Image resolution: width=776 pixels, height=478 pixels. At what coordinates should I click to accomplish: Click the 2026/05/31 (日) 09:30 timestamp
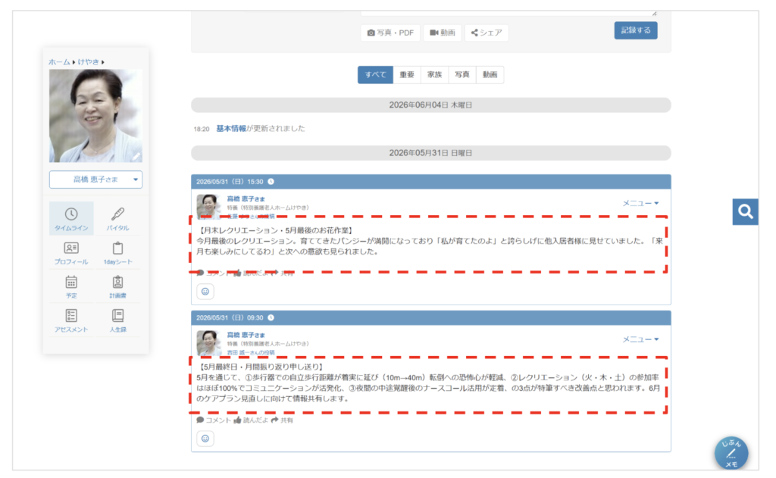230,317
